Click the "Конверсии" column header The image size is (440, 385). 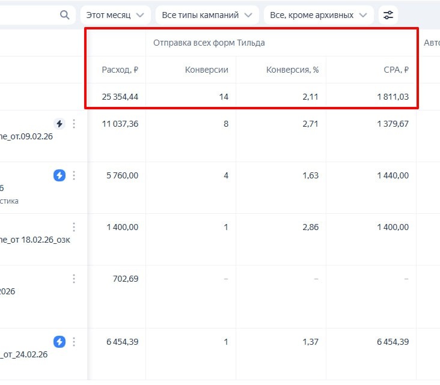pos(206,70)
